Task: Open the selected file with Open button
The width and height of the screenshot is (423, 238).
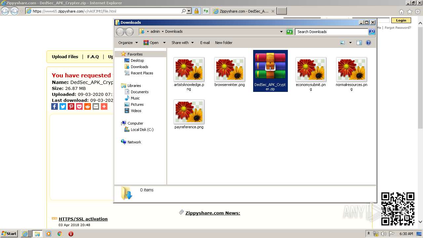Action: 151,43
